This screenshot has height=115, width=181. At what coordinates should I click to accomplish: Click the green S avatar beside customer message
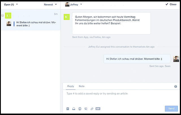pyautogui.click(x=66, y=17)
